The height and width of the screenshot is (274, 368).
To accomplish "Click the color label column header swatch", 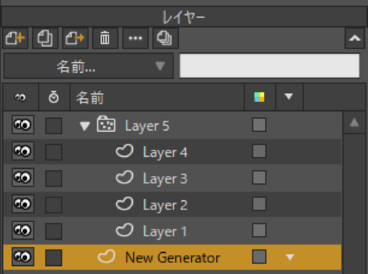I will [259, 97].
